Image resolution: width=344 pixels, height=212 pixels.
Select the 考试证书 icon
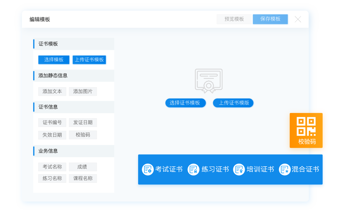tap(148, 170)
